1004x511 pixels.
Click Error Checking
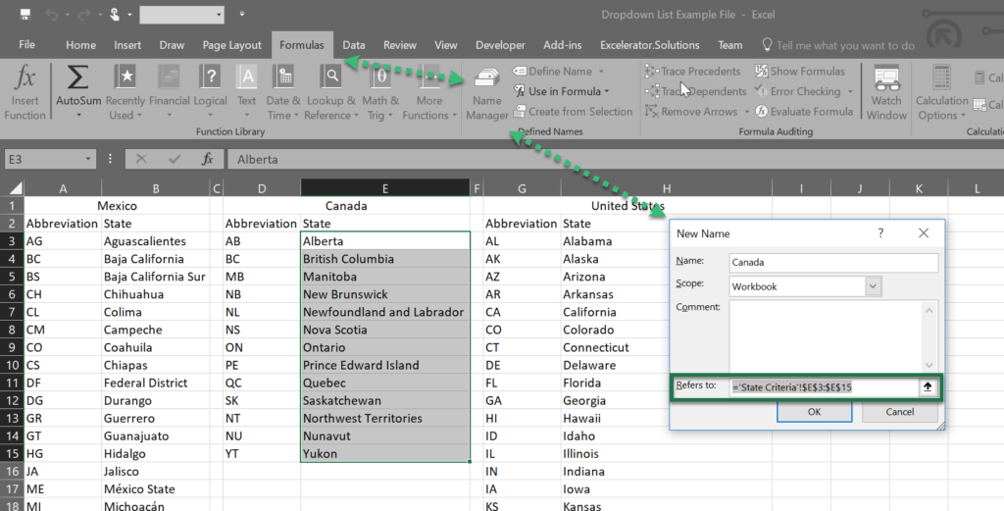(x=798, y=91)
